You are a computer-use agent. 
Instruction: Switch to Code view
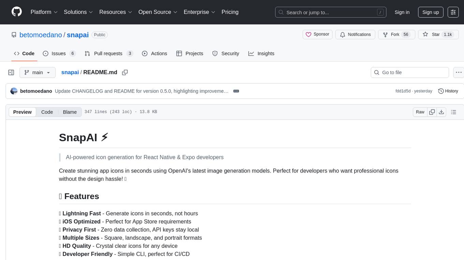point(47,112)
